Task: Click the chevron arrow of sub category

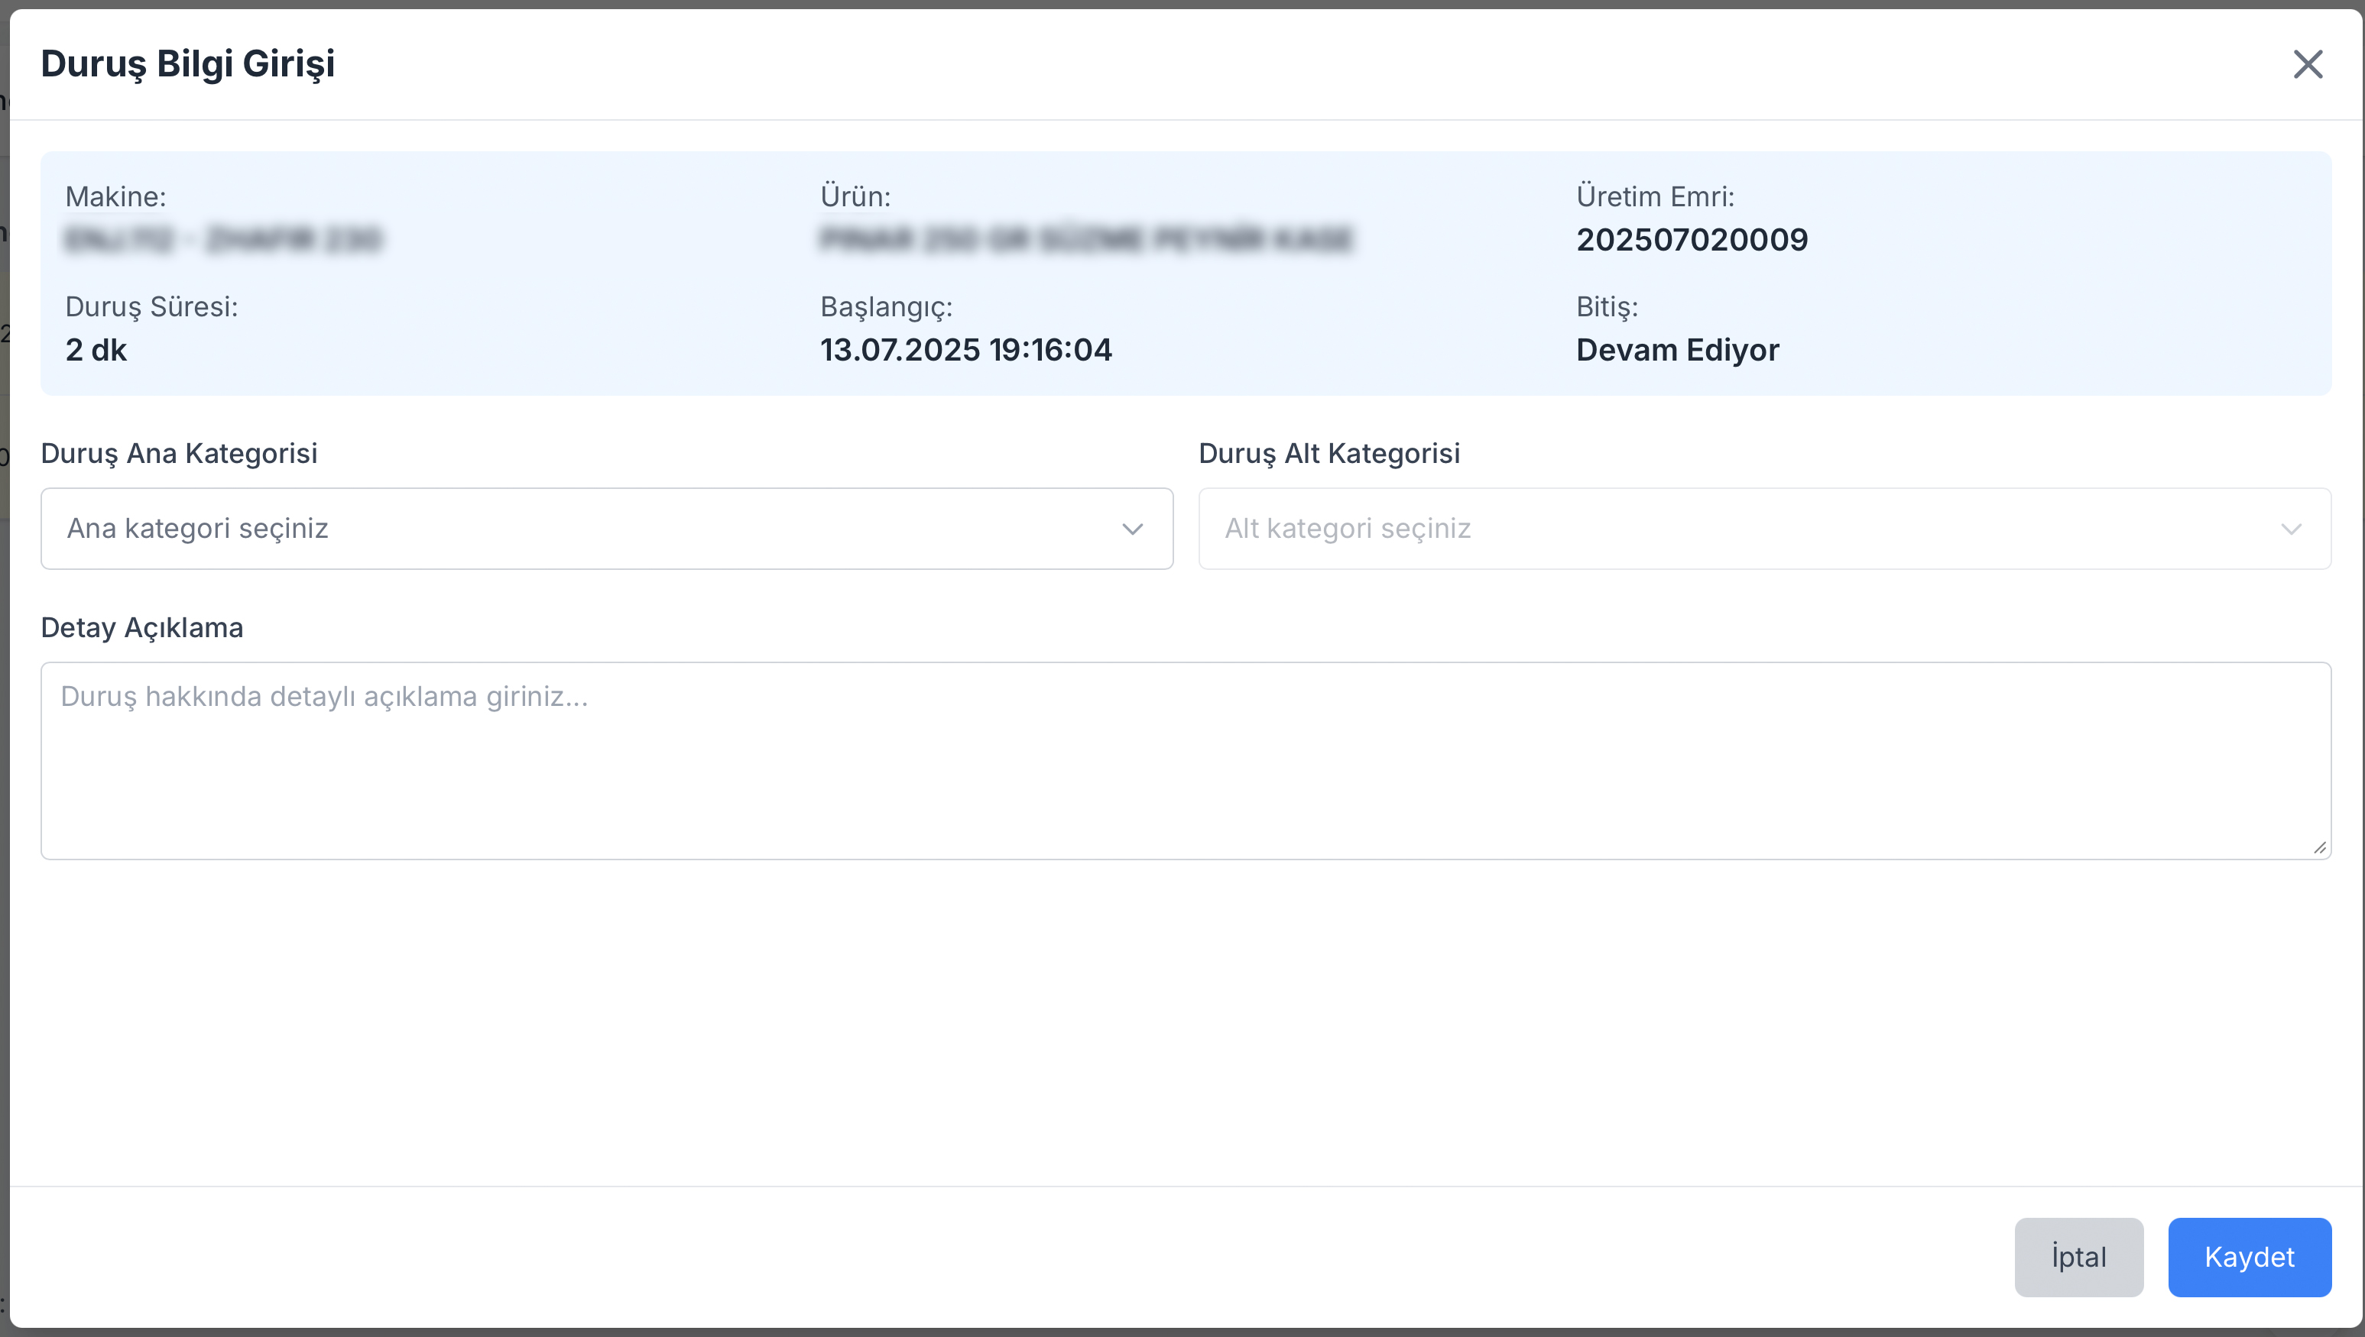Action: (2291, 529)
